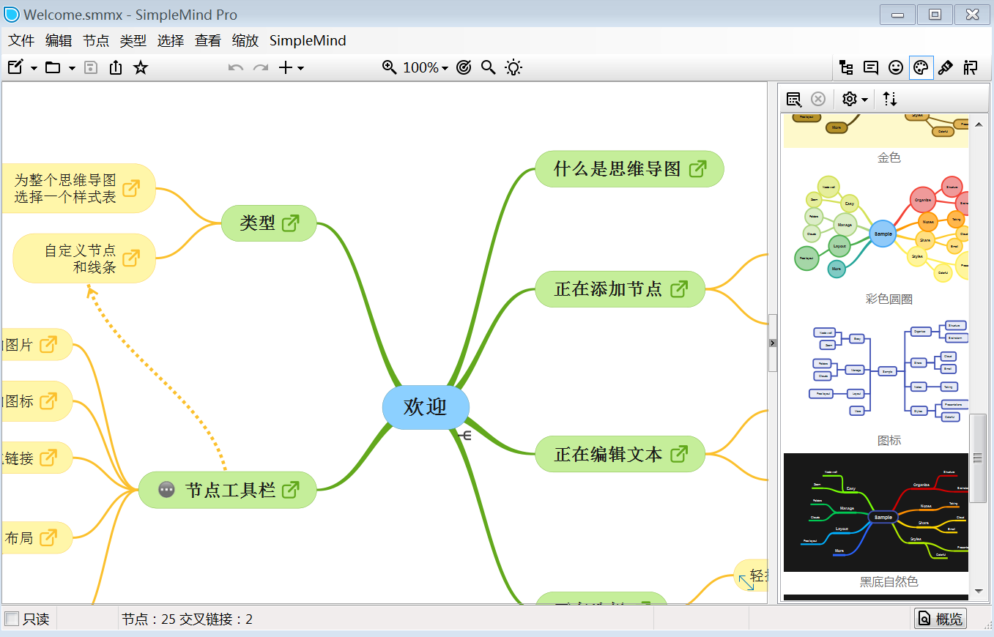This screenshot has width=994, height=637.
Task: Enable the 只读 read-only checkbox
Action: tap(12, 619)
